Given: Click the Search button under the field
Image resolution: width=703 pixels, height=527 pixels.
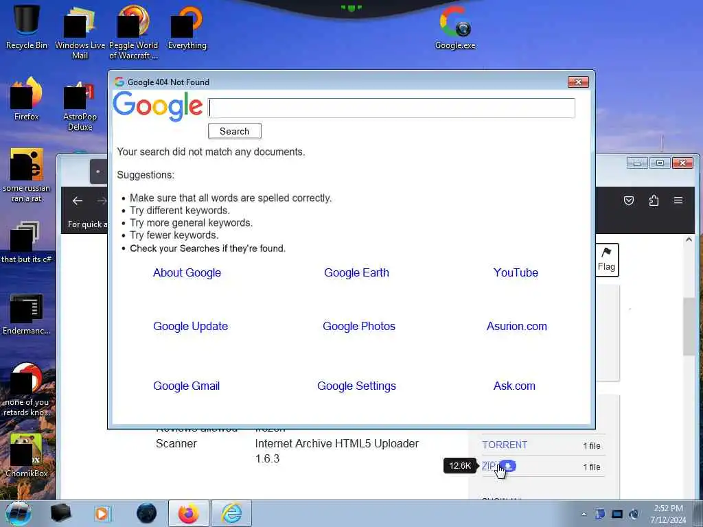Looking at the screenshot, I should coord(235,131).
